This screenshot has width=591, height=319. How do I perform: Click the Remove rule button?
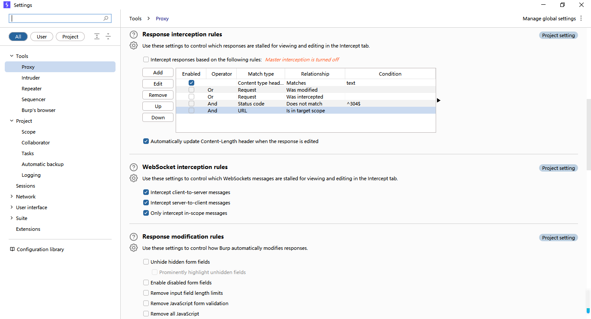pos(158,95)
